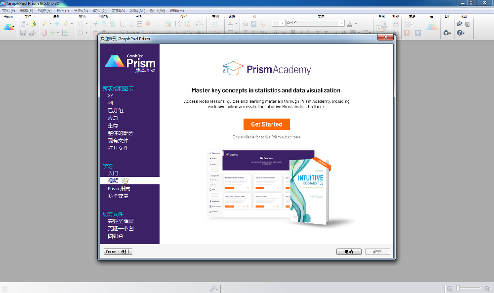Click the zoom out magnifier icon

pos(450,289)
